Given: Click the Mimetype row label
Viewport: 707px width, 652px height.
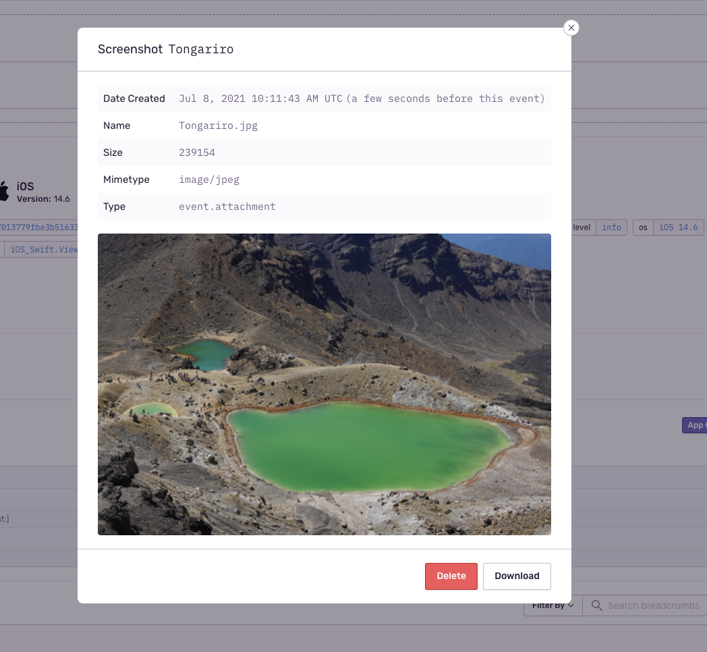Looking at the screenshot, I should coord(126,180).
